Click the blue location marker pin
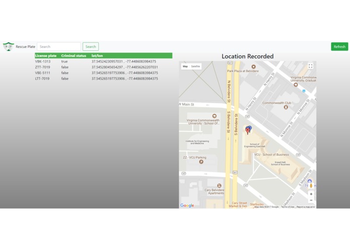Screen dimensions: 350x249 pos(250,128)
